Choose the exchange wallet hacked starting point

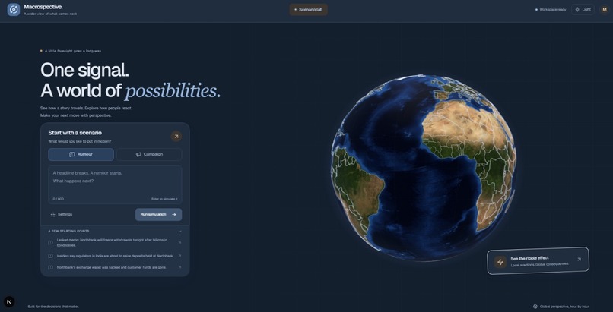(x=115, y=267)
